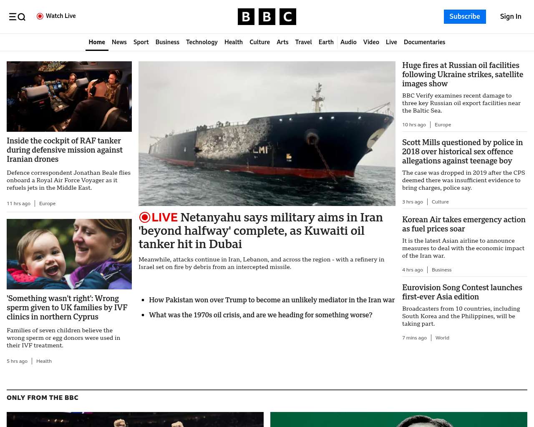Click the red LIVE indicator icon

coord(145,218)
